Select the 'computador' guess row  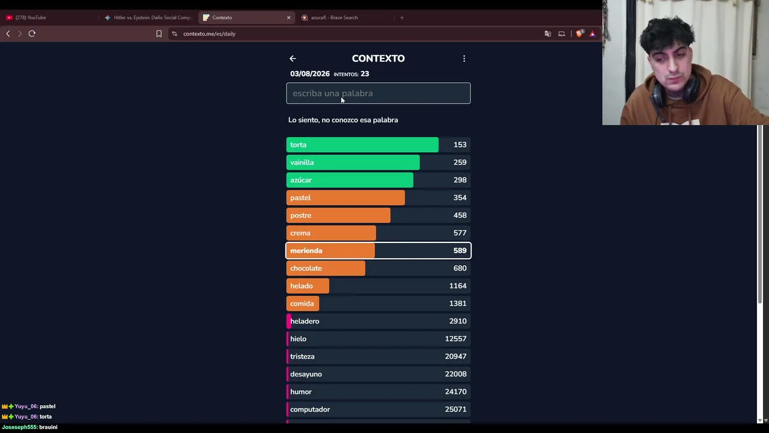[x=378, y=409]
